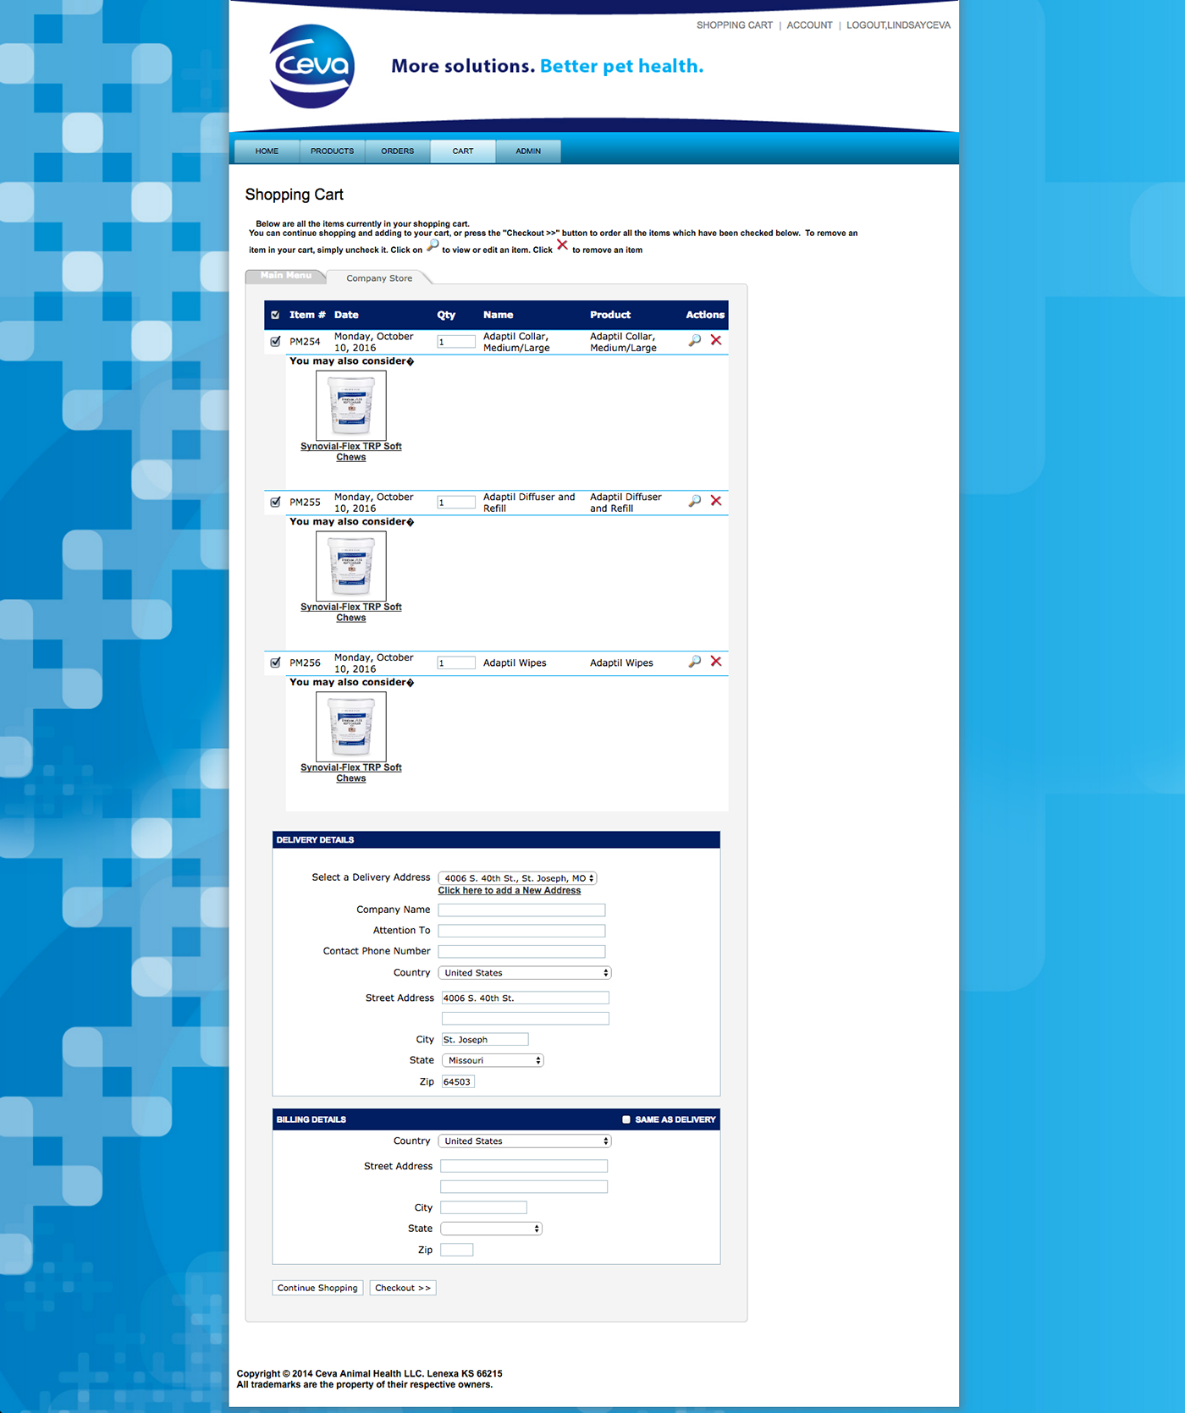This screenshot has height=1413, width=1185.
Task: View or edit item PM255 magnifier icon
Action: pos(694,501)
